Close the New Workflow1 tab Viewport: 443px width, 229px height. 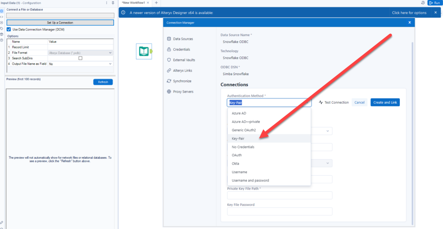(148, 3)
